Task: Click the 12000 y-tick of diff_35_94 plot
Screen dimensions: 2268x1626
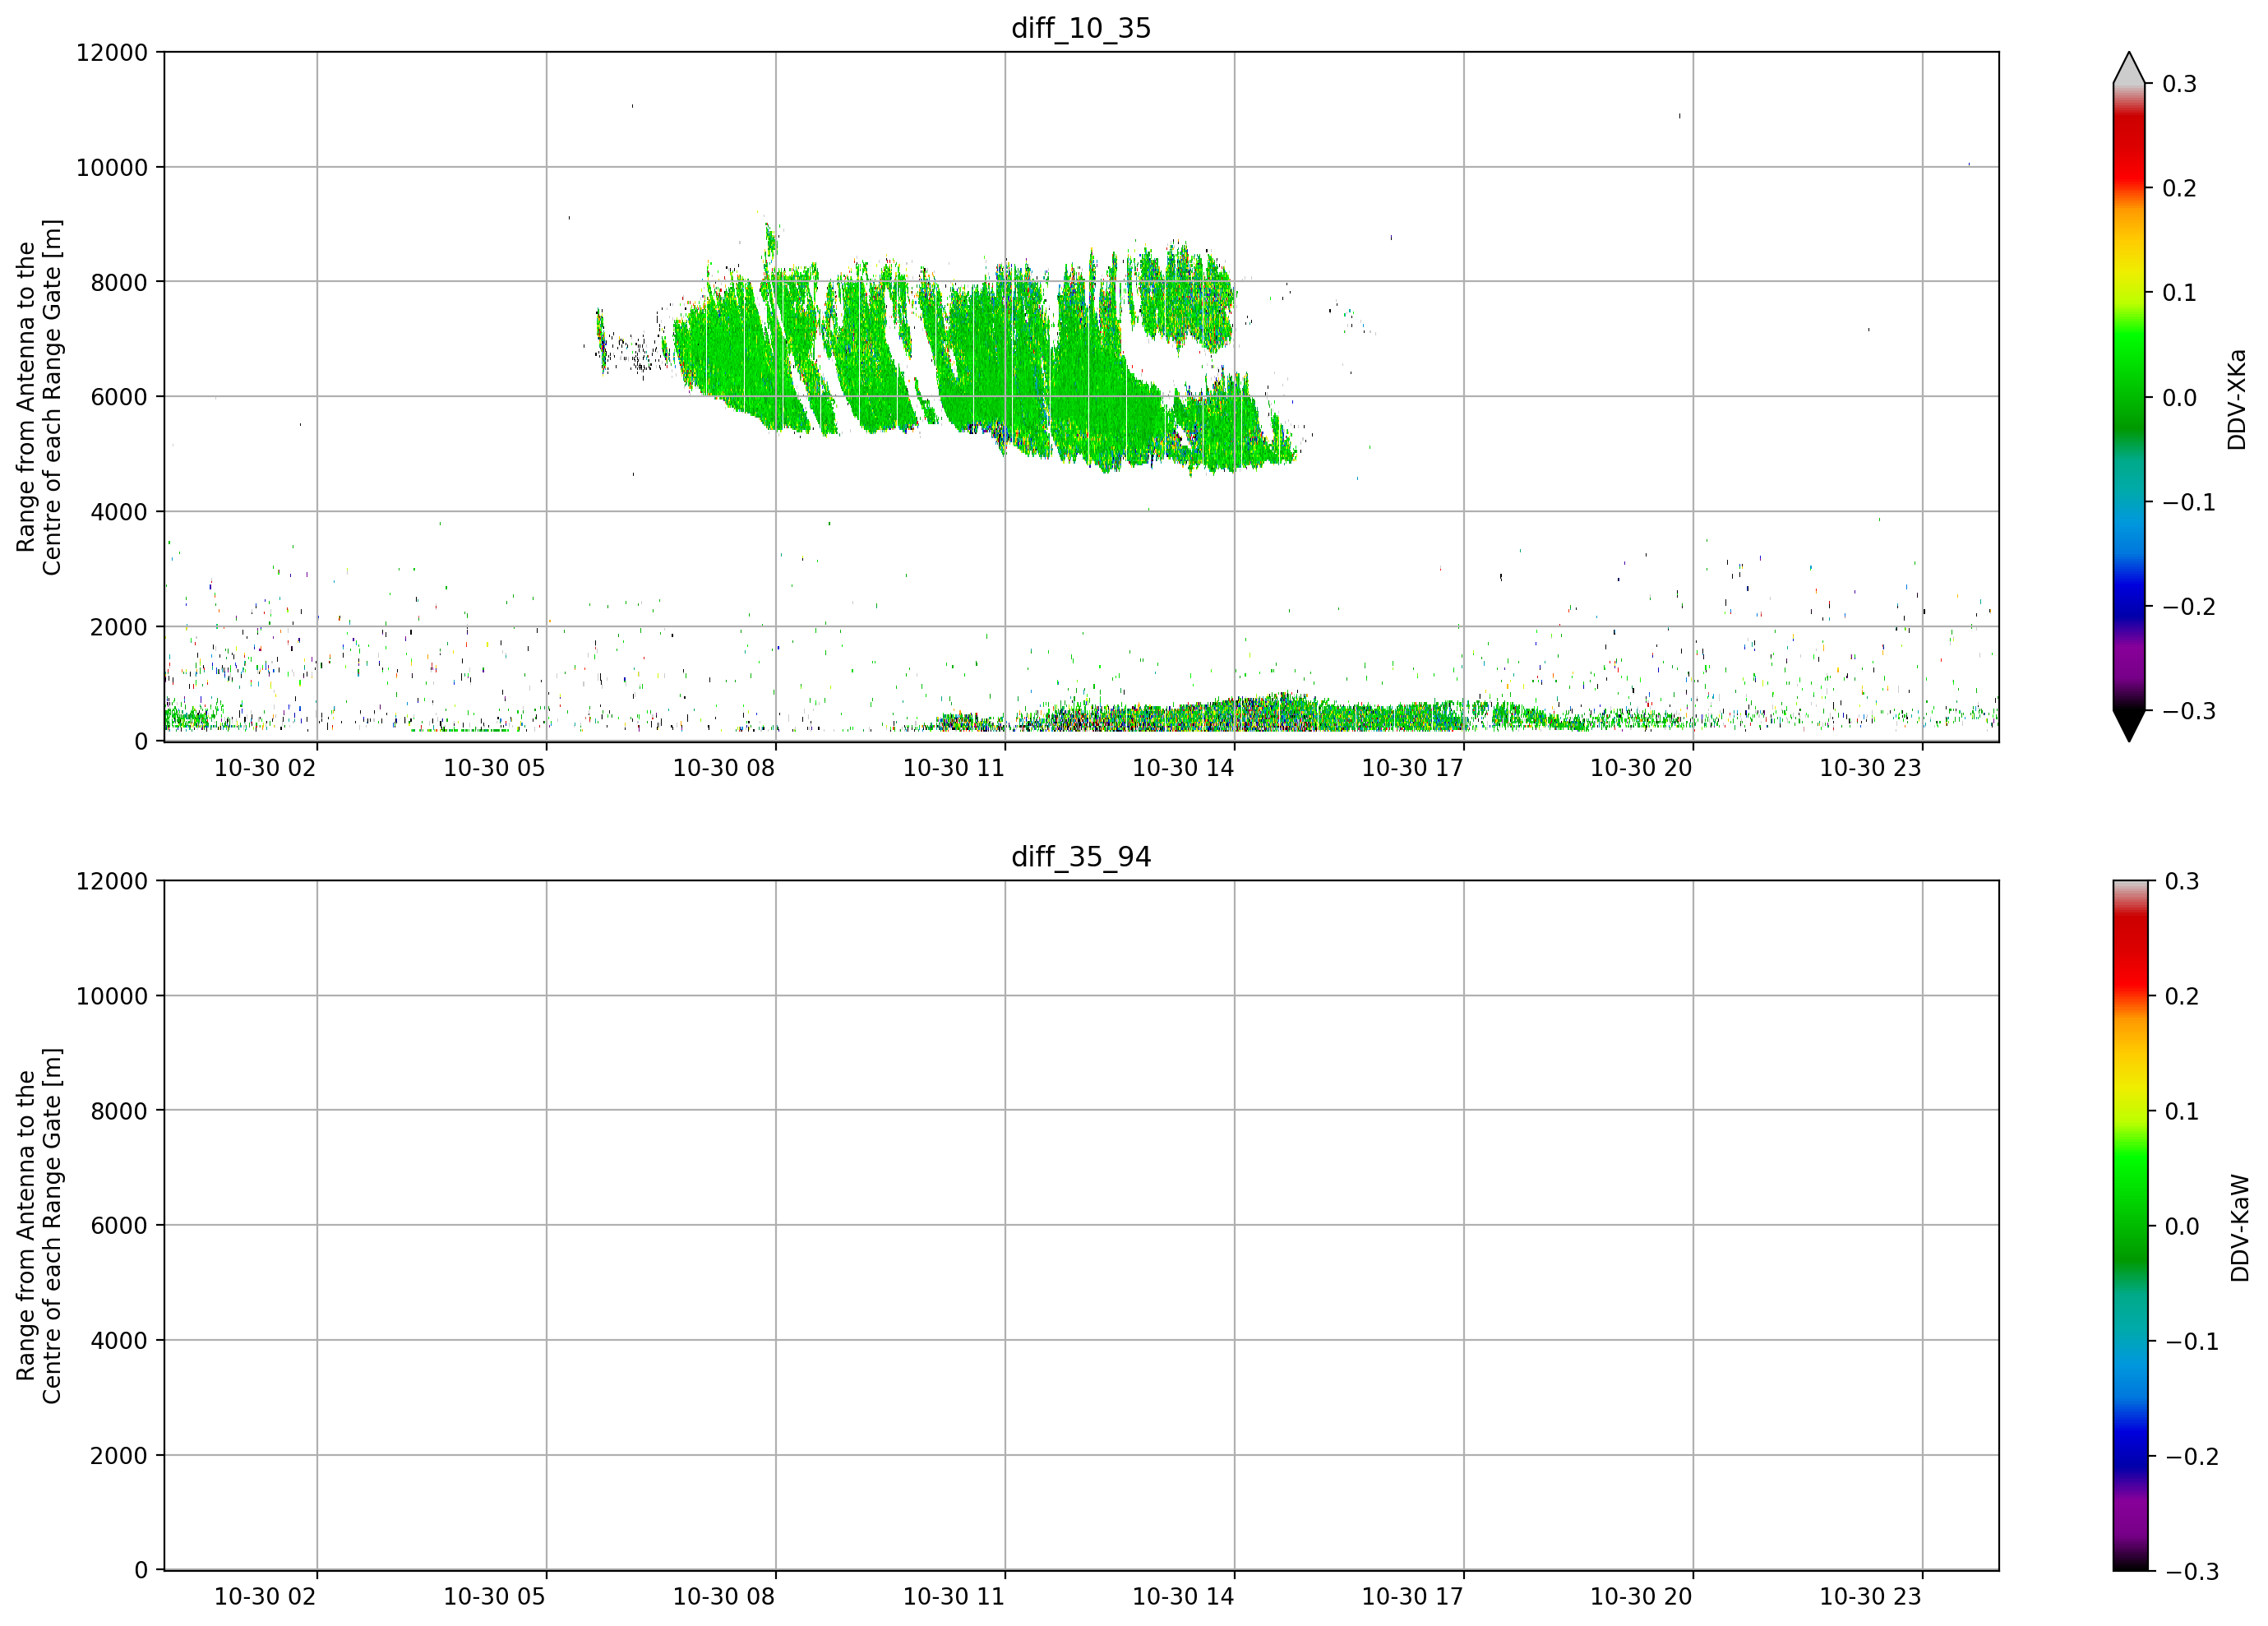Action: (x=112, y=881)
